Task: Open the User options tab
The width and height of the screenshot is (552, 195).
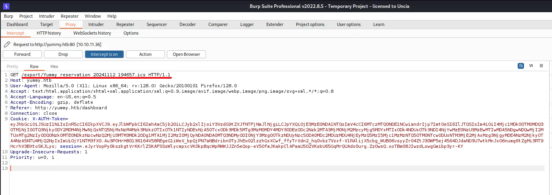Action: click(349, 24)
